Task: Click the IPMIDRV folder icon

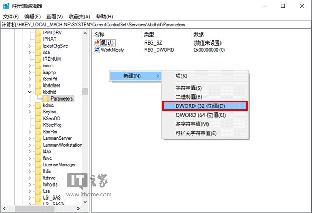Action: [x=37, y=33]
